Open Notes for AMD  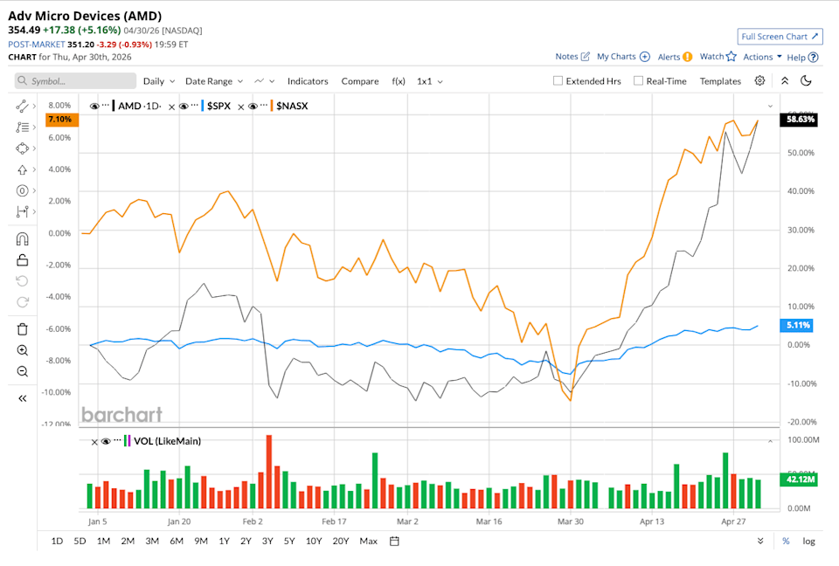(572, 56)
